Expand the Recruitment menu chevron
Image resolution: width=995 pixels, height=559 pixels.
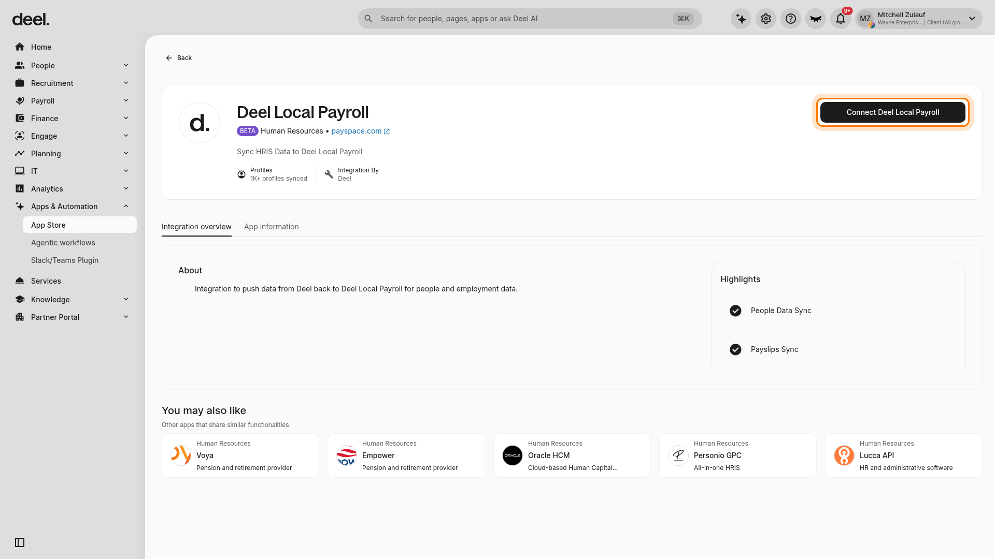[x=126, y=83]
